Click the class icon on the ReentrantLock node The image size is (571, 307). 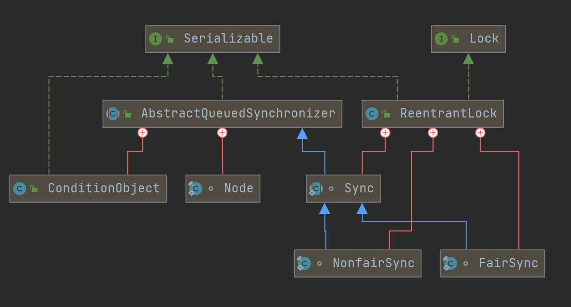point(372,114)
